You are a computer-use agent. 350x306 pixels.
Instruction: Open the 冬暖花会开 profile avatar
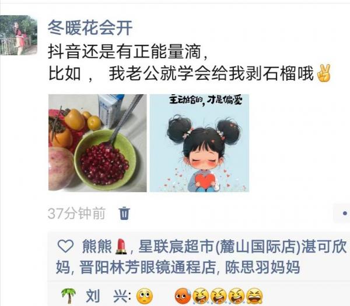pyautogui.click(x=19, y=35)
